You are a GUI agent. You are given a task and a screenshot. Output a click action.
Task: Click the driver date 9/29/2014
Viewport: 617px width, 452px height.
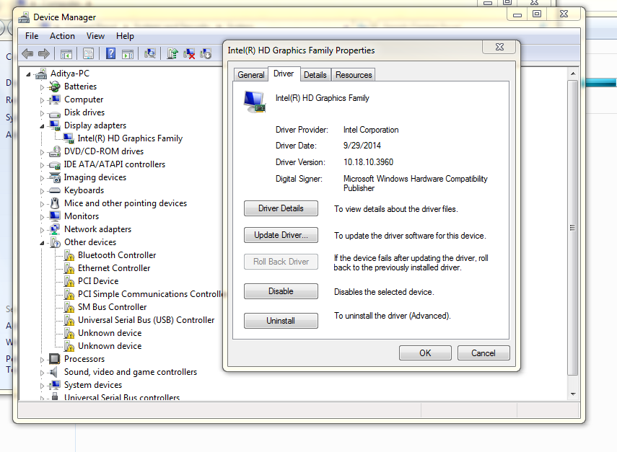[362, 146]
